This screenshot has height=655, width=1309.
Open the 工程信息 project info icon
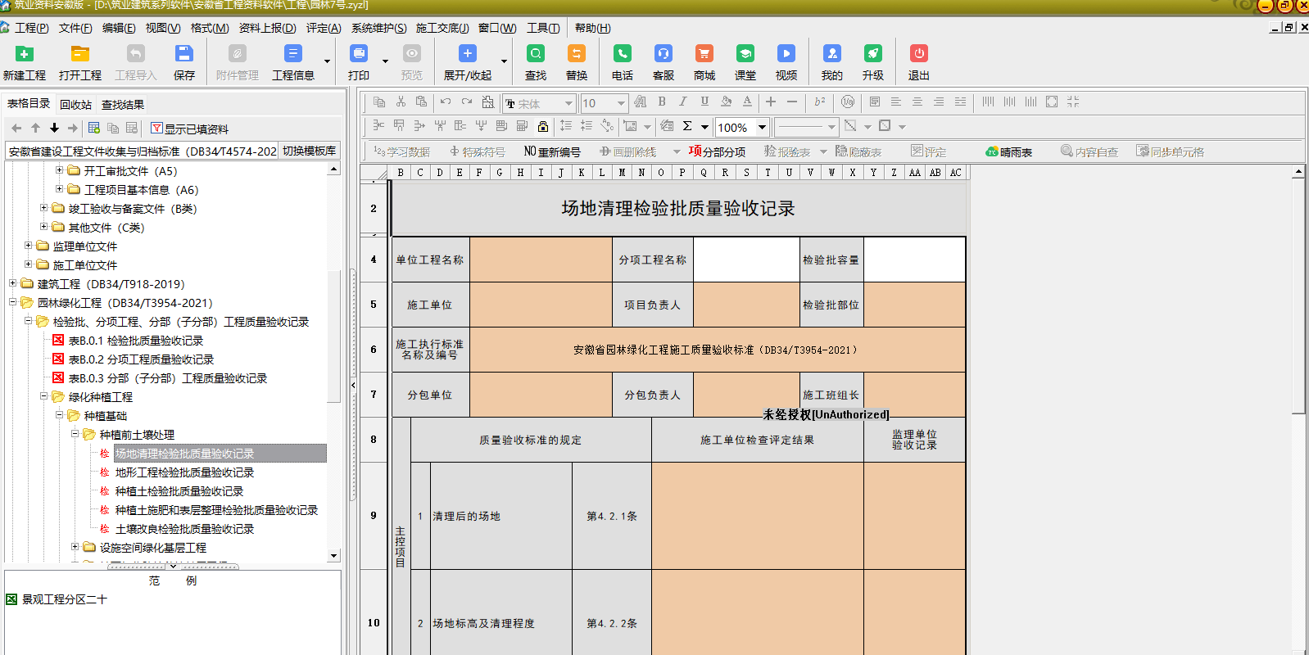(x=292, y=54)
